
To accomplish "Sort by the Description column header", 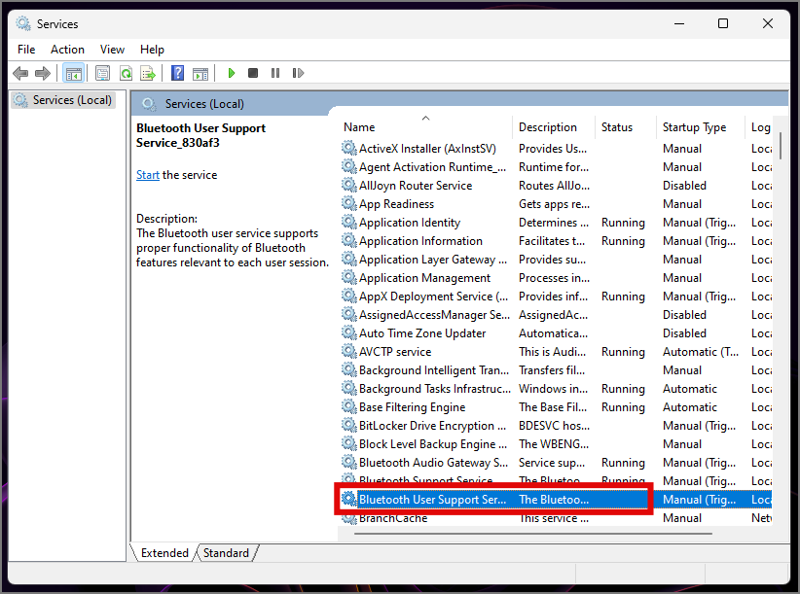I will coord(553,126).
